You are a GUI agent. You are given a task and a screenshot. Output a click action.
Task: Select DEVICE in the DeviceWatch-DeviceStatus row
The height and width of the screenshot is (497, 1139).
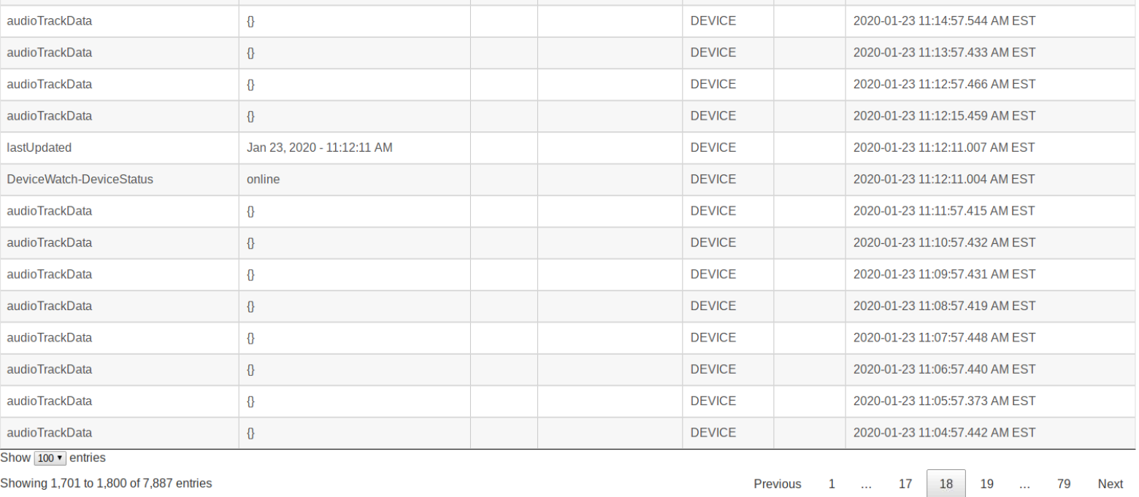[x=713, y=179]
